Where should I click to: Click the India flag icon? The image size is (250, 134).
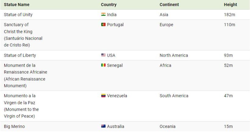(103, 15)
